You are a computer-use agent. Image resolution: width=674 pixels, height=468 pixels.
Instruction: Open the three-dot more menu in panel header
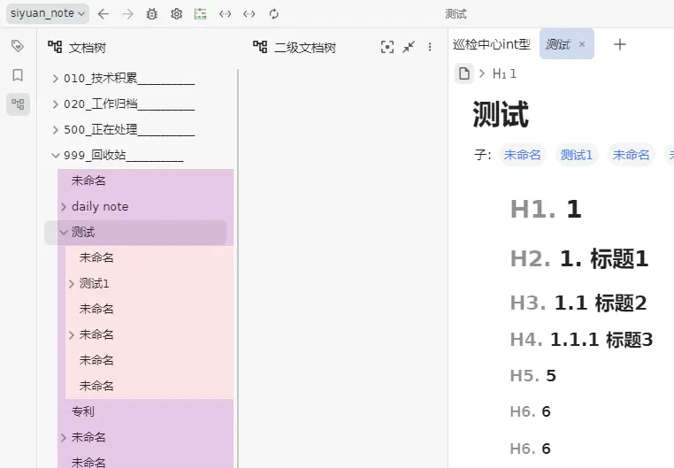pos(430,47)
